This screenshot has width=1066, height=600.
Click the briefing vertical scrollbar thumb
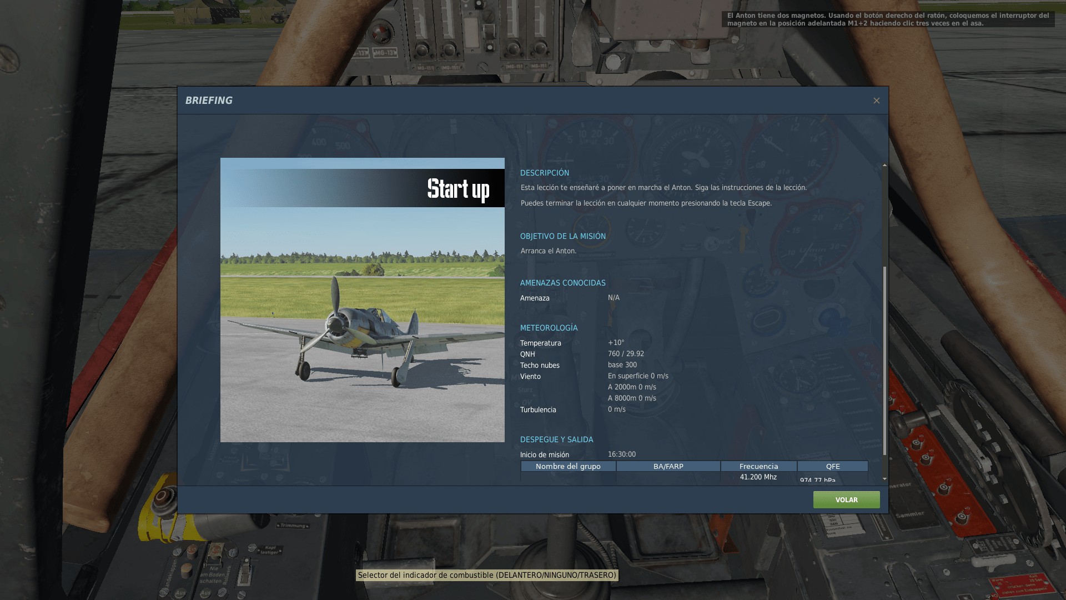coord(884,361)
